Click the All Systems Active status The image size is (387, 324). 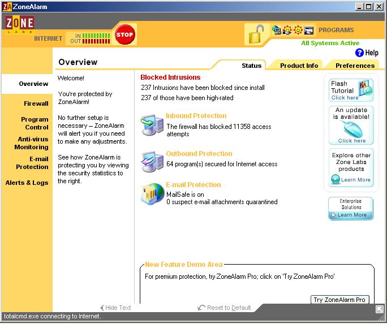[x=330, y=43]
